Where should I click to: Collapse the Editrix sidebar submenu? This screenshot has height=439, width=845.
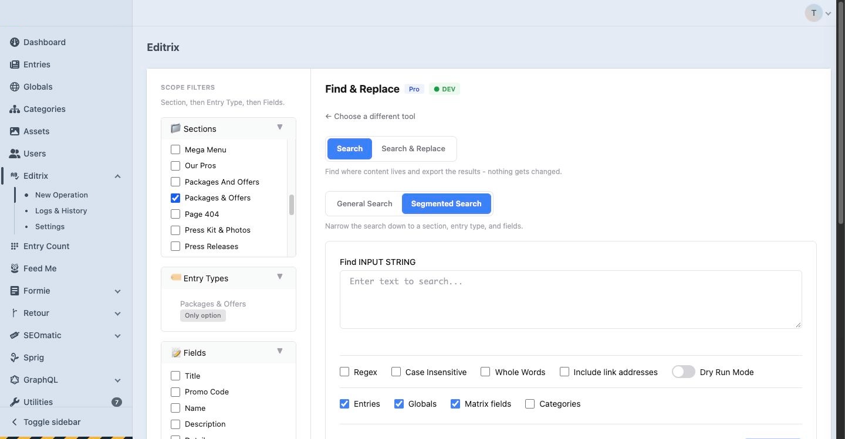(117, 176)
